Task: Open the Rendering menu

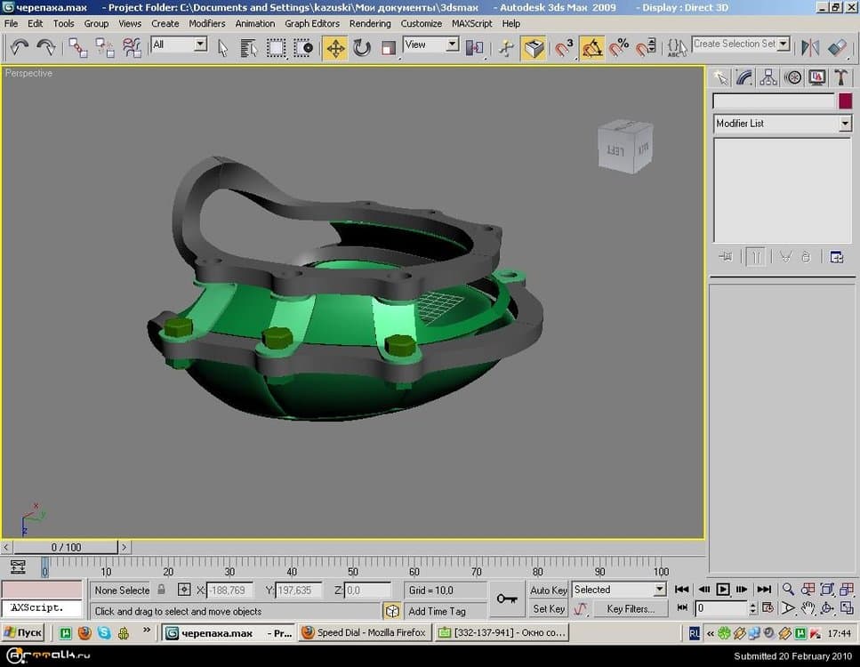Action: pos(370,24)
